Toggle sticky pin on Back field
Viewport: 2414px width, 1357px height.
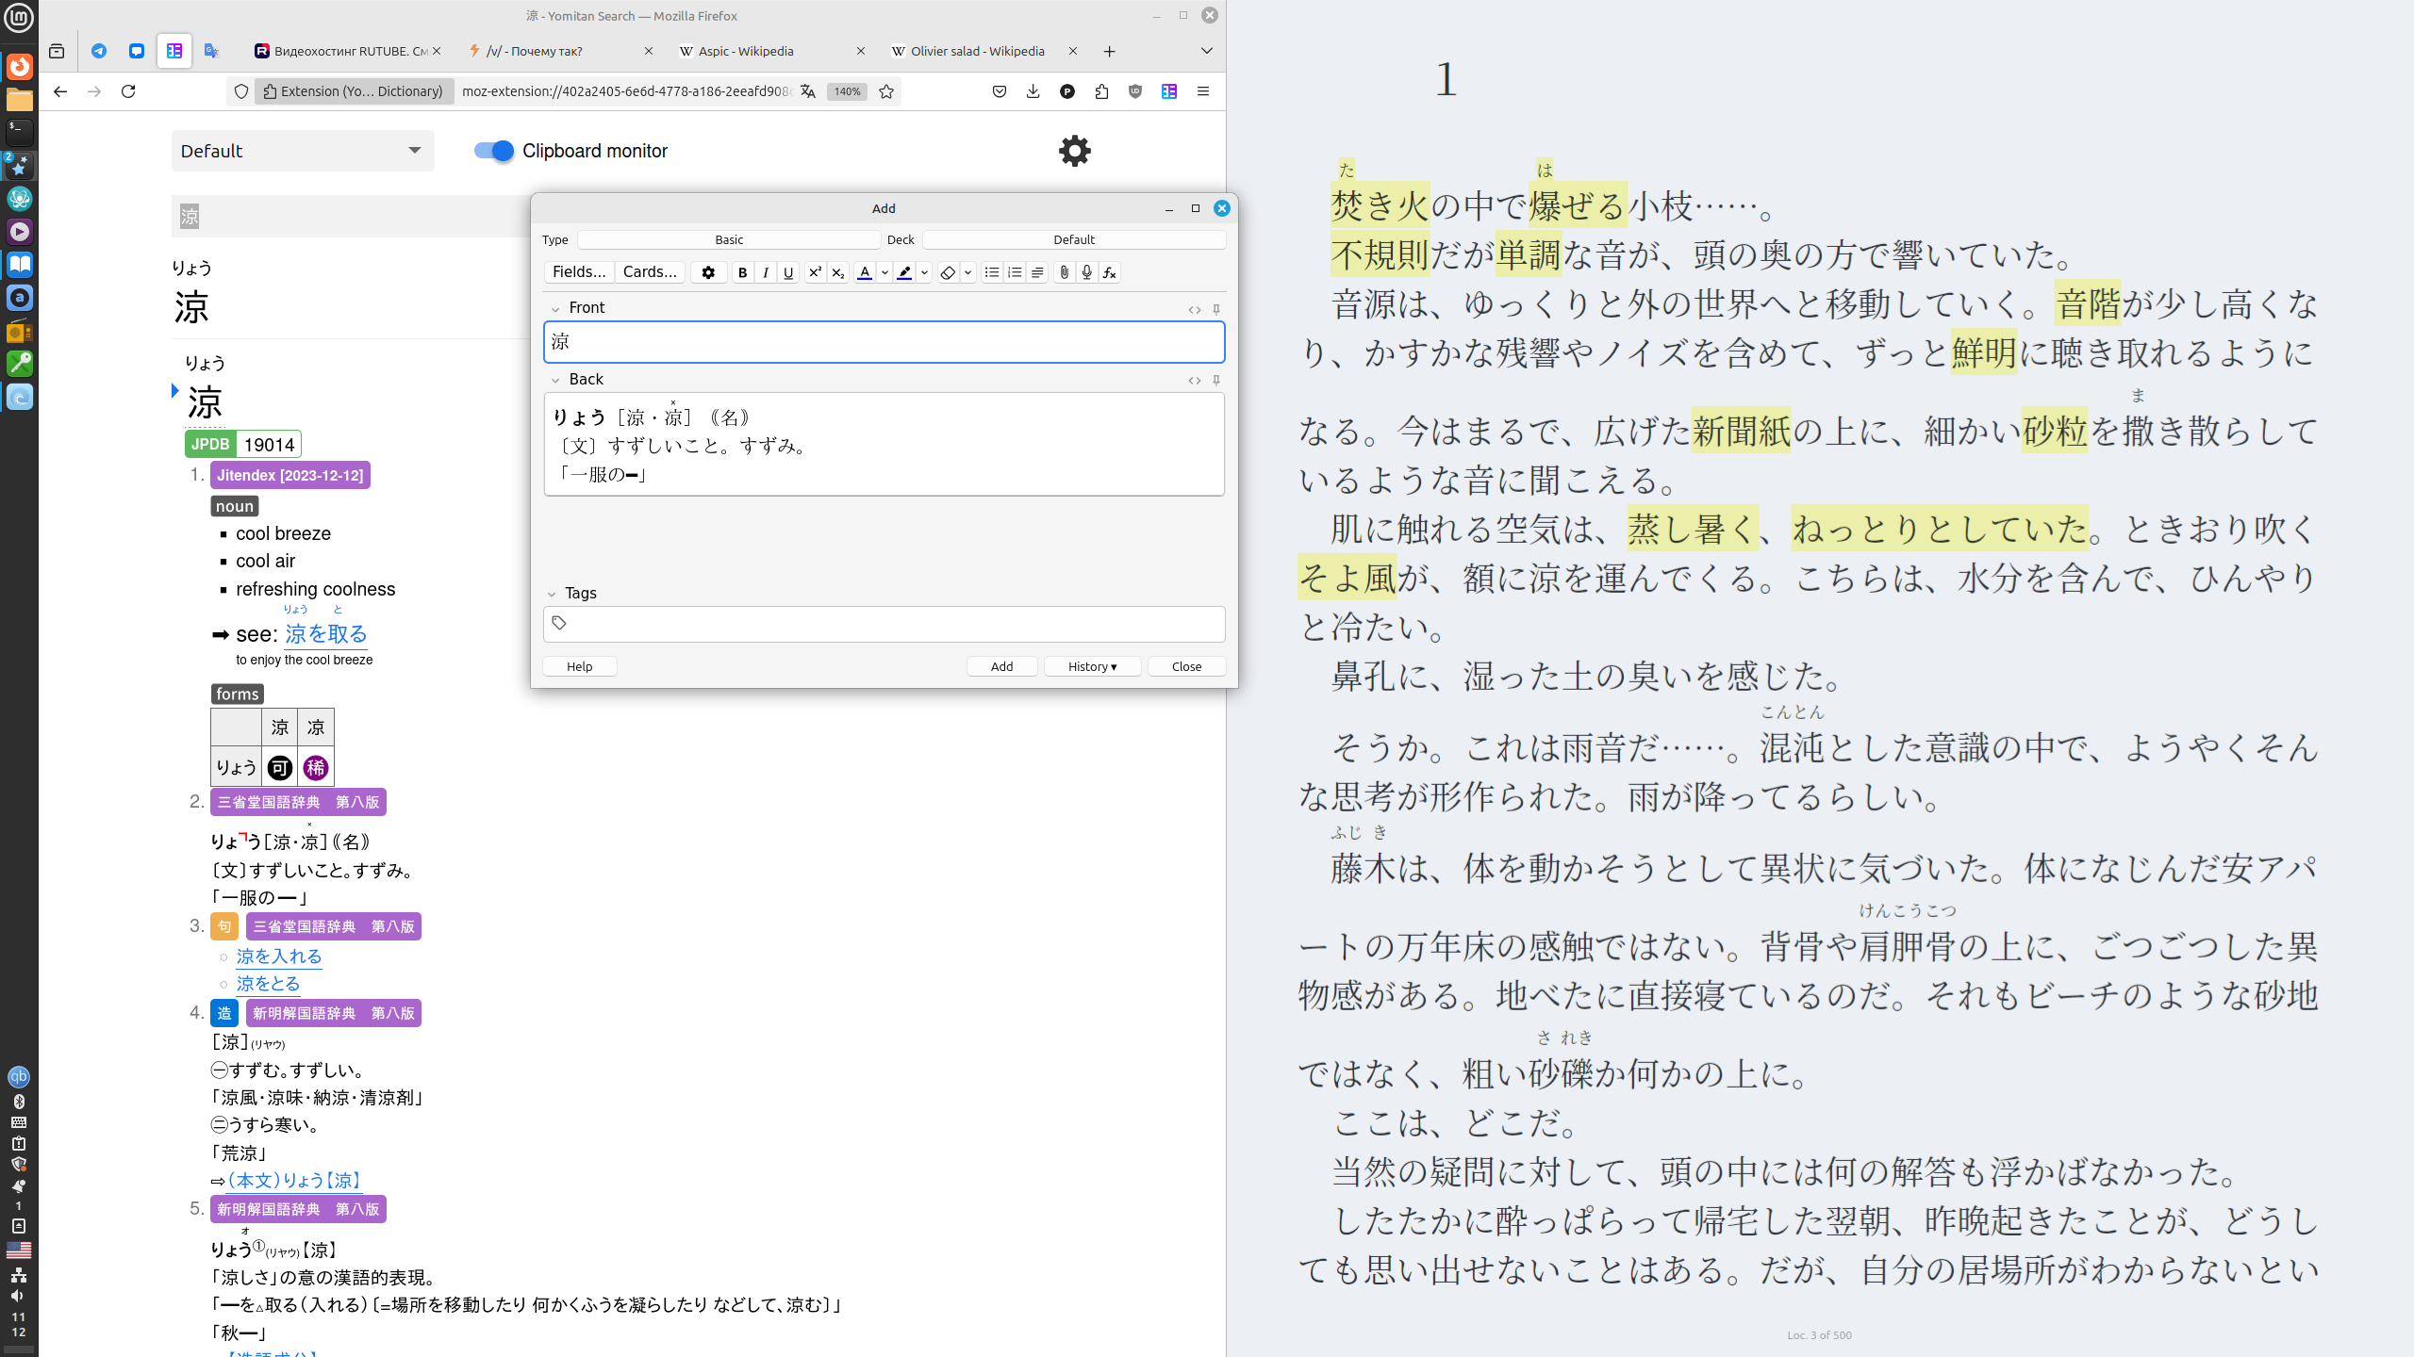coord(1216,380)
